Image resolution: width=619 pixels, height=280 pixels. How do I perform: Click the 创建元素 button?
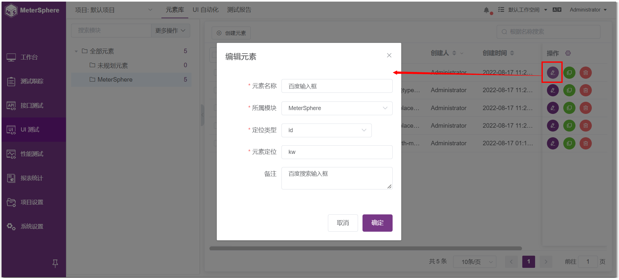231,33
